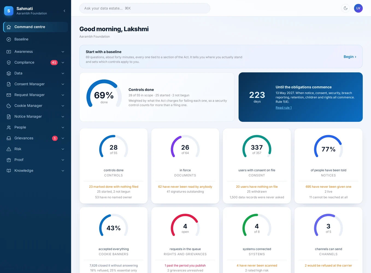The height and width of the screenshot is (273, 371).
Task: Click '23 marked done with nothing filed'
Action: [x=114, y=187]
